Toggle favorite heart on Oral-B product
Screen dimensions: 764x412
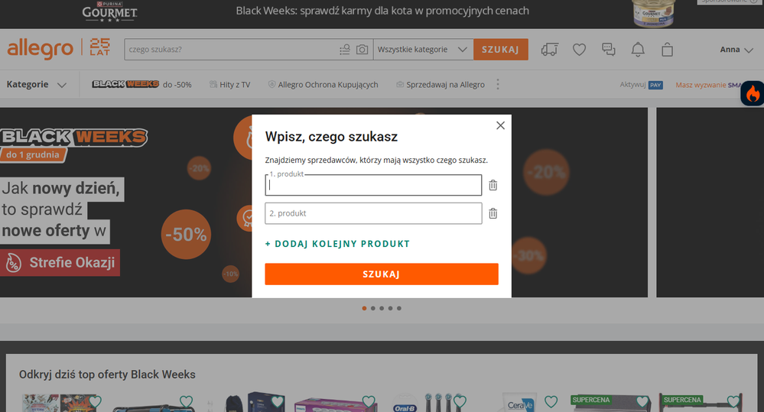point(459,401)
